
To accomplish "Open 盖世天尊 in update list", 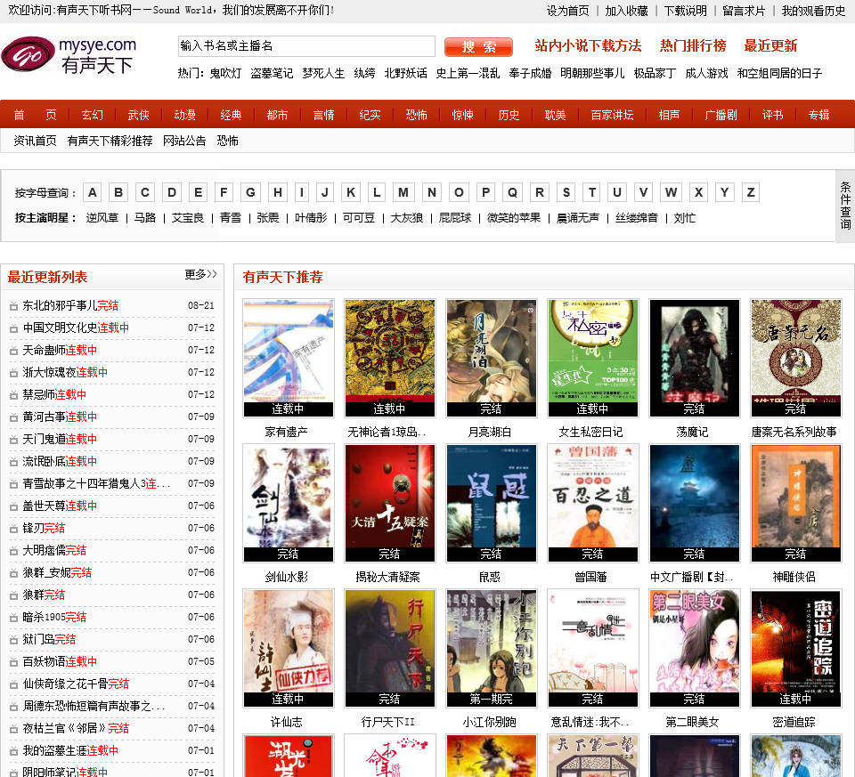I will click(44, 506).
